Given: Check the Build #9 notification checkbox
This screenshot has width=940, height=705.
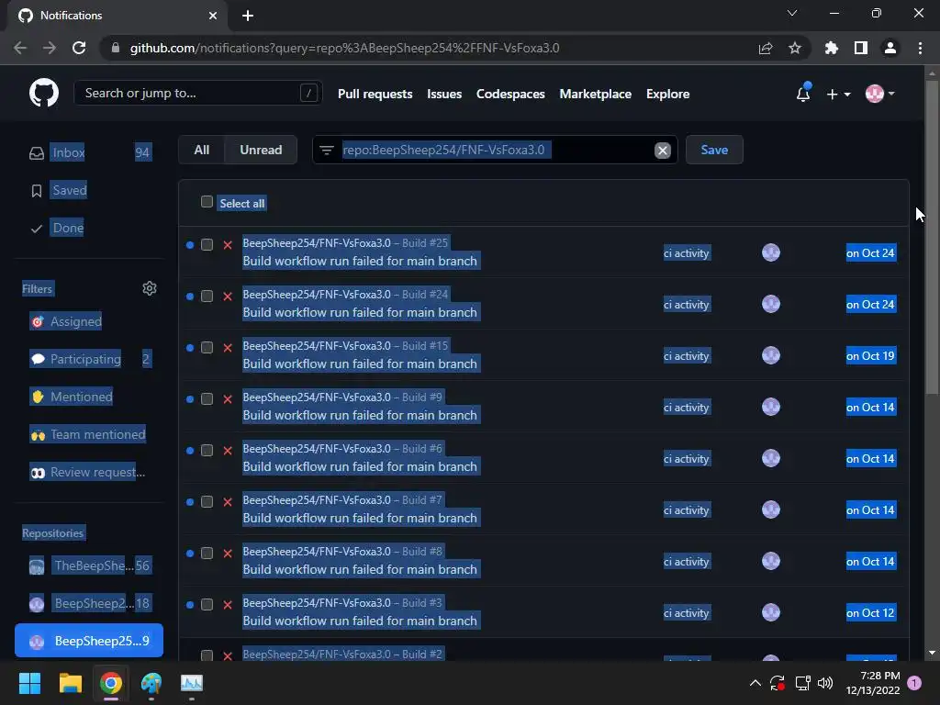Looking at the screenshot, I should point(207,399).
